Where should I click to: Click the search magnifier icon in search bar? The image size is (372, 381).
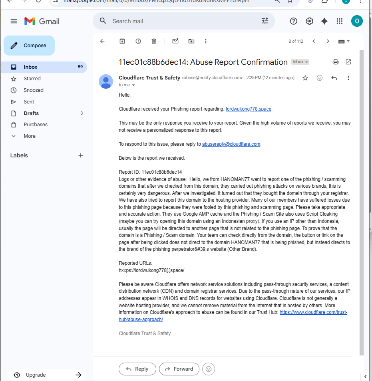click(103, 21)
